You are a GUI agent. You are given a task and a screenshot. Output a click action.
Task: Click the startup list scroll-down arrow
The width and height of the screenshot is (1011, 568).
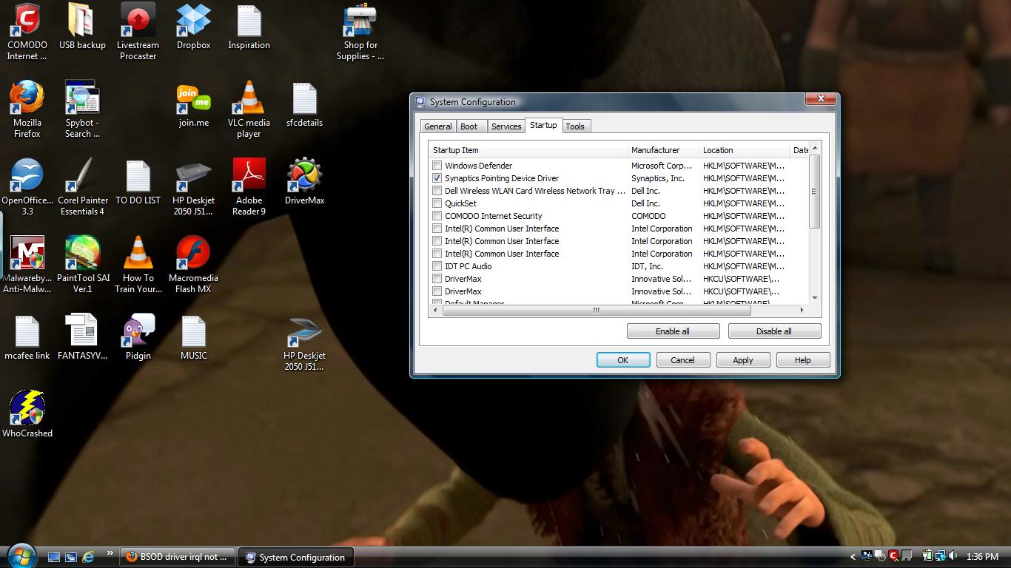pos(815,298)
